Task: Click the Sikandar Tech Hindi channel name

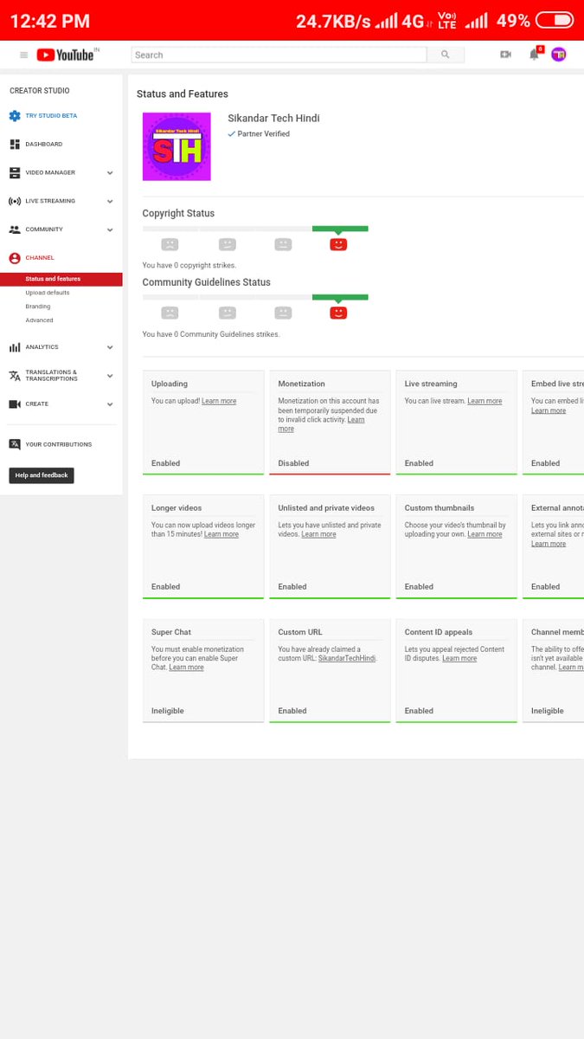Action: (273, 119)
